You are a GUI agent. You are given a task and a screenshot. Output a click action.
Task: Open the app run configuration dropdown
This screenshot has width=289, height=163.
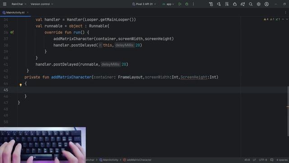(168, 4)
